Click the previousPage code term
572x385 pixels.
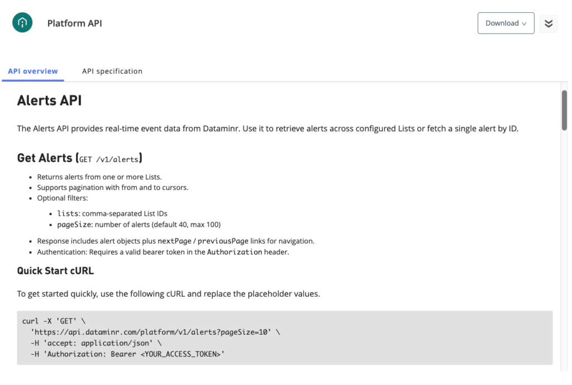(222, 241)
